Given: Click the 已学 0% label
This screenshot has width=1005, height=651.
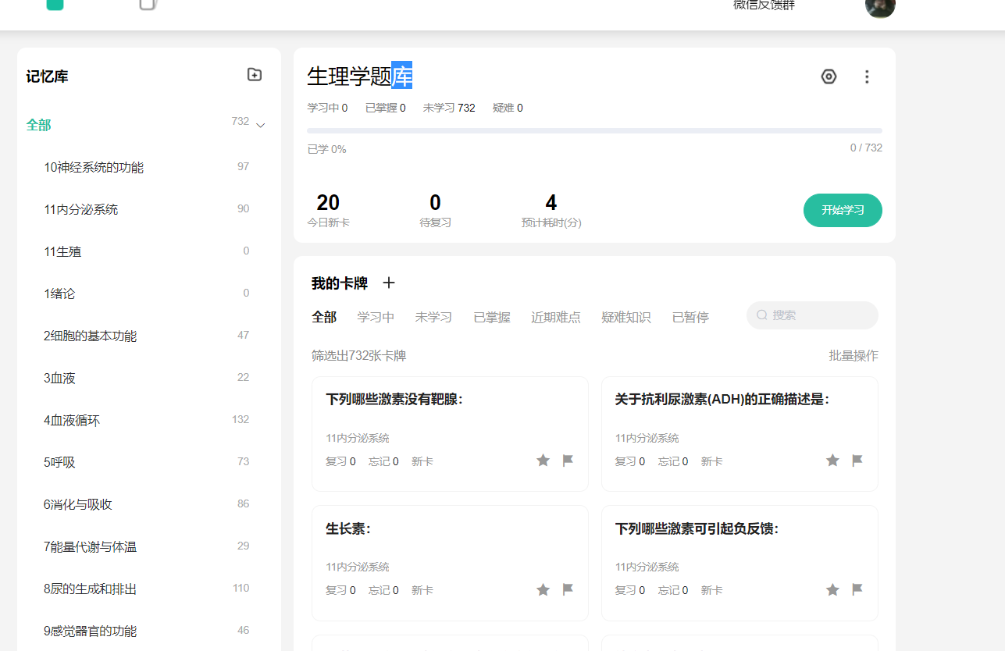Looking at the screenshot, I should pyautogui.click(x=326, y=149).
